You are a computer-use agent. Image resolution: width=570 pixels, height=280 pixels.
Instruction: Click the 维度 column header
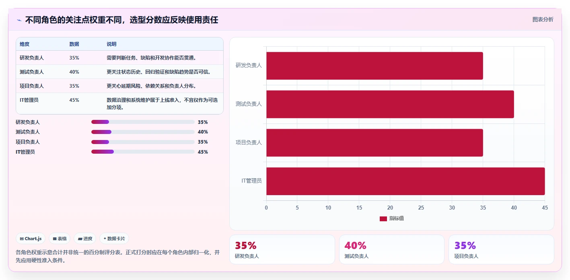(x=25, y=44)
